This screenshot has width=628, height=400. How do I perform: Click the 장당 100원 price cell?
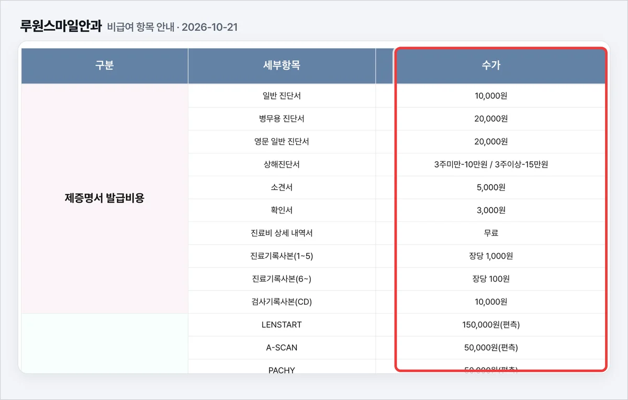pos(491,279)
